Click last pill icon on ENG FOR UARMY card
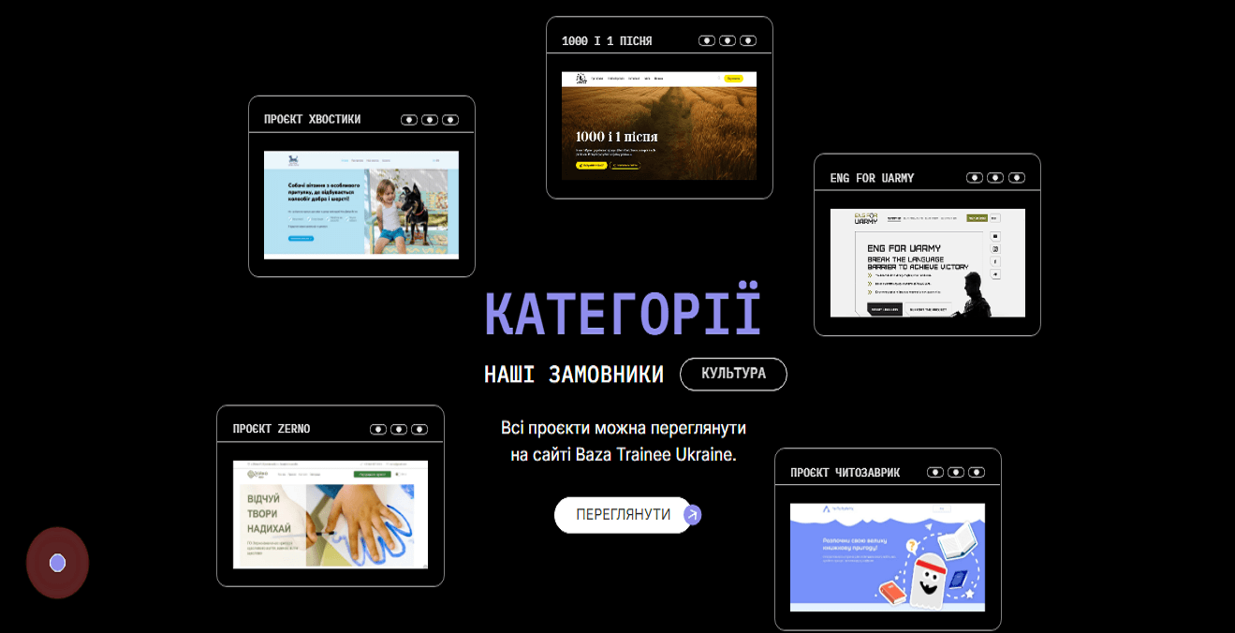The image size is (1235, 633). [1016, 178]
